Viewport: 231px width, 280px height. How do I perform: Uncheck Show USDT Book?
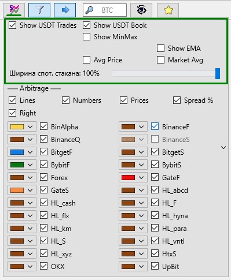(86, 25)
